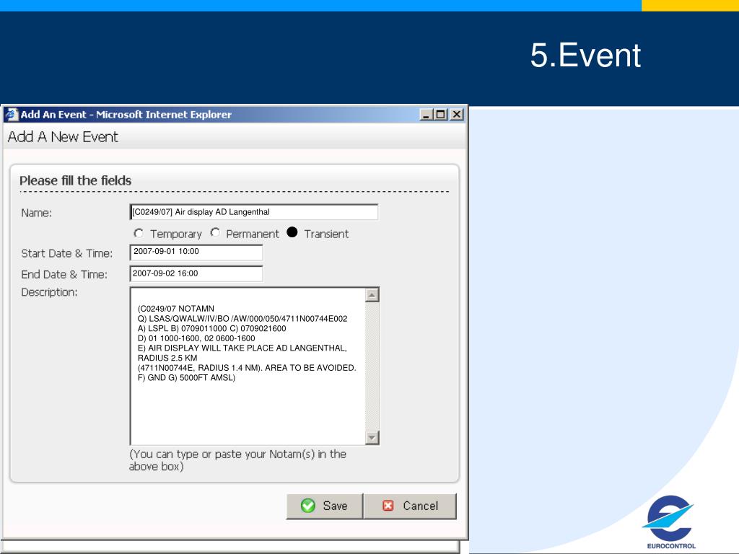Click the "Please fill the fields" heading
739x554 pixels.
coord(75,180)
